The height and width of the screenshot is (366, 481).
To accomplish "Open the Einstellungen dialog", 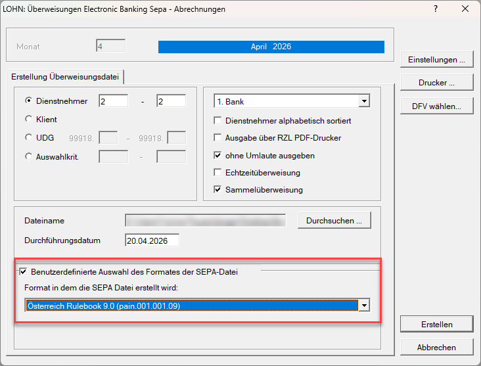I will (x=436, y=60).
